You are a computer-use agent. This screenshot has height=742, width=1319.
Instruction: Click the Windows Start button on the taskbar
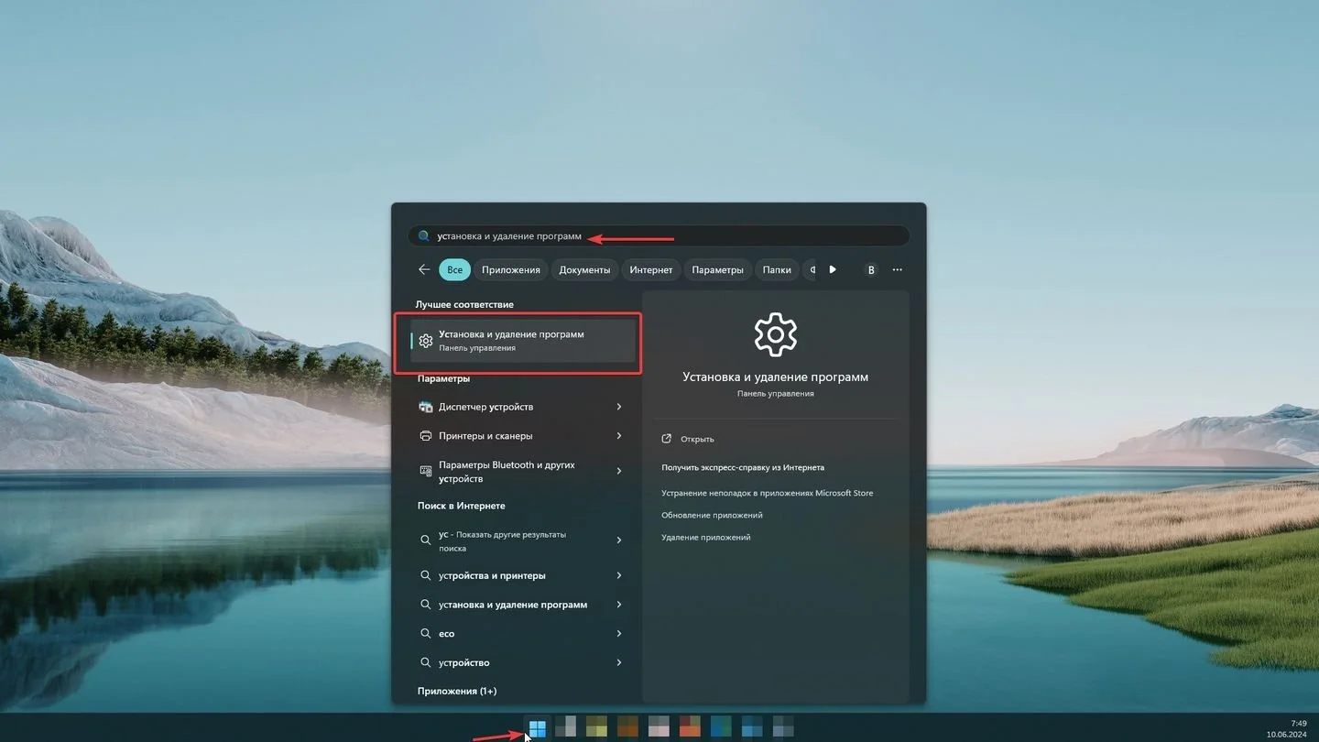(538, 728)
